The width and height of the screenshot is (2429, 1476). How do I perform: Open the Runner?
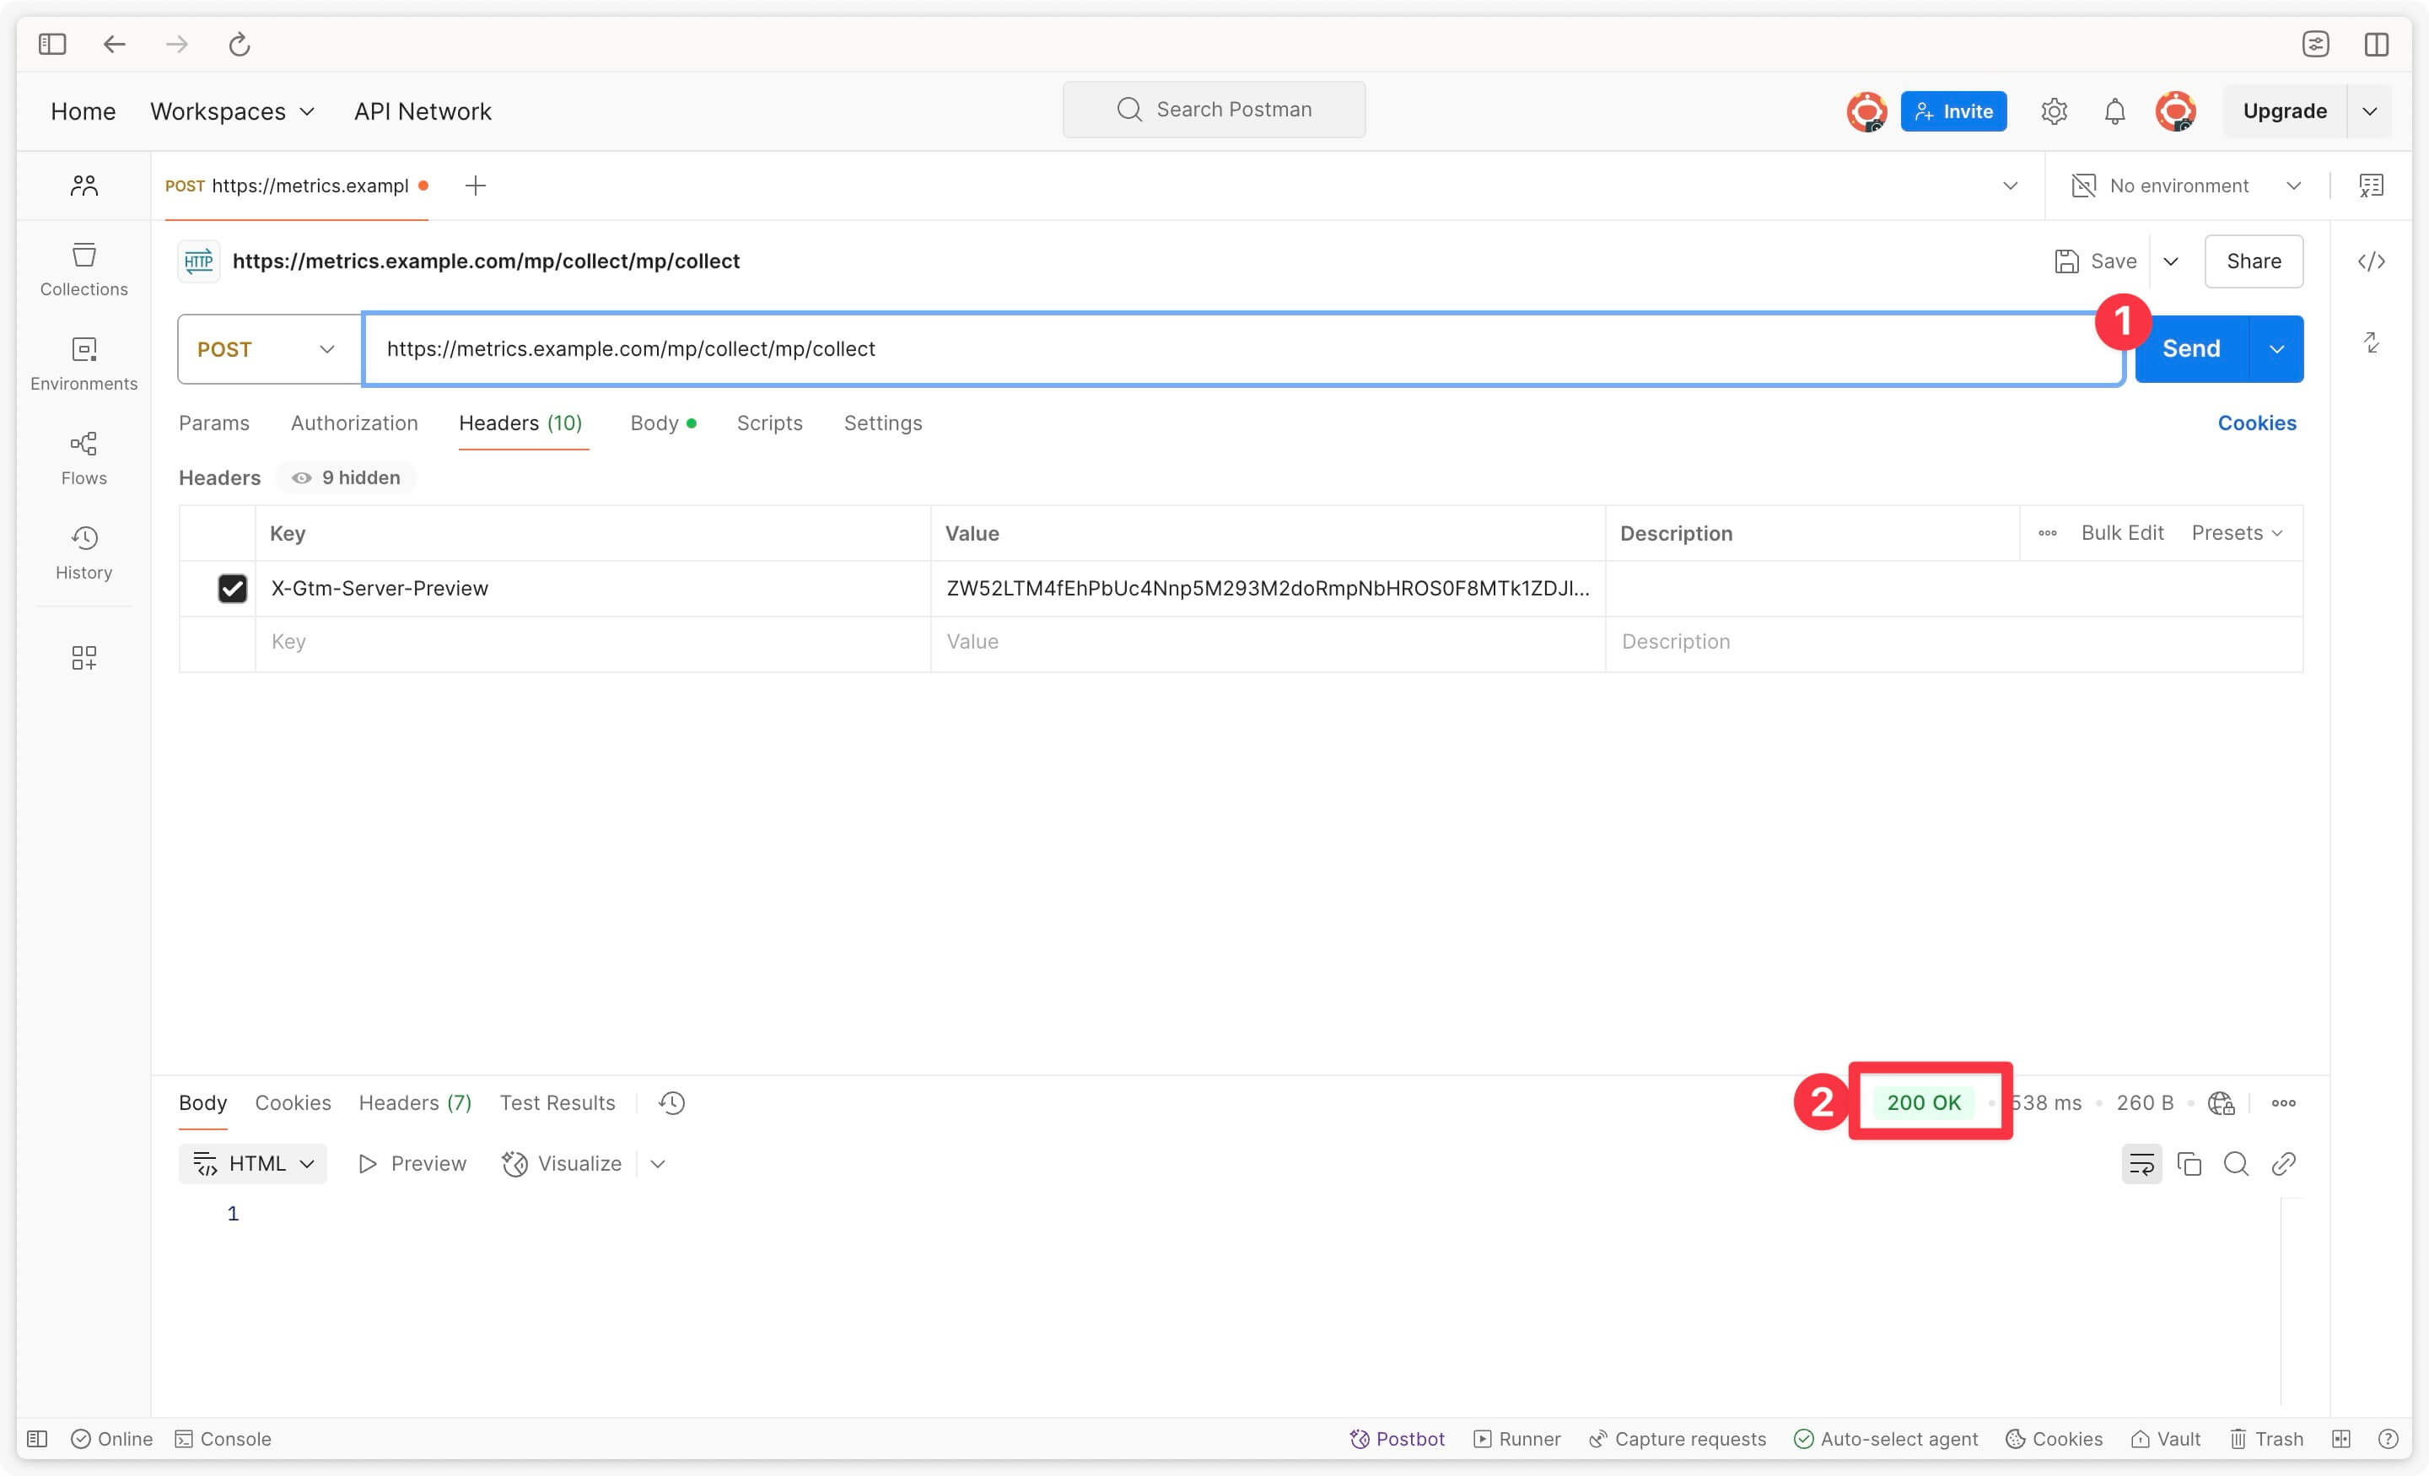pyautogui.click(x=1517, y=1439)
